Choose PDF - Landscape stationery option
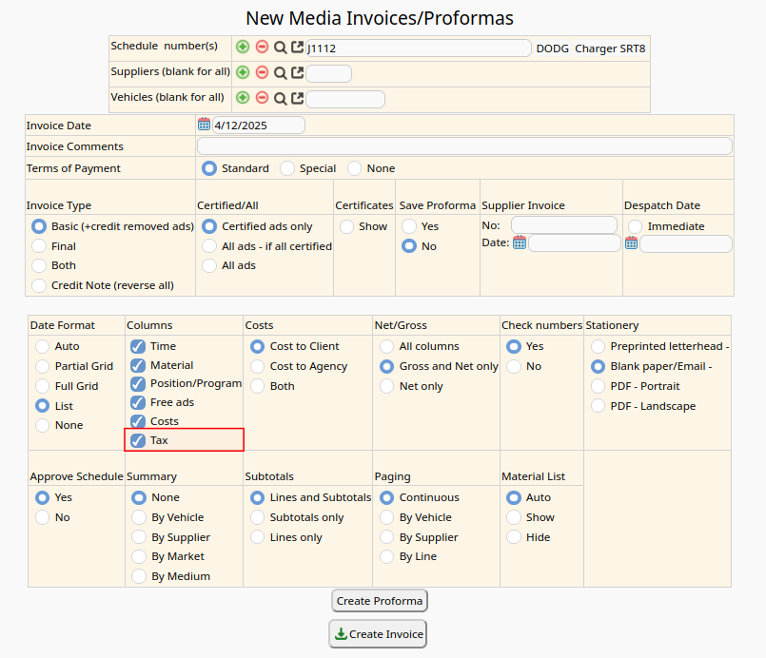 tap(598, 406)
